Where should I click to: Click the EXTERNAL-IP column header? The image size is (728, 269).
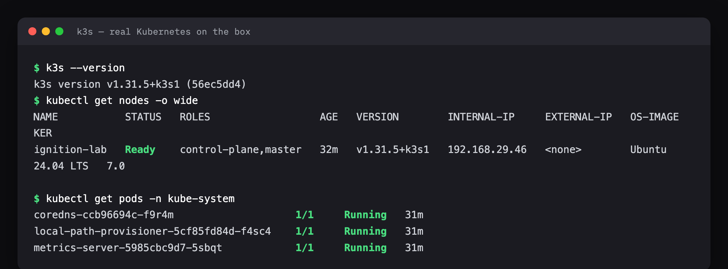578,117
